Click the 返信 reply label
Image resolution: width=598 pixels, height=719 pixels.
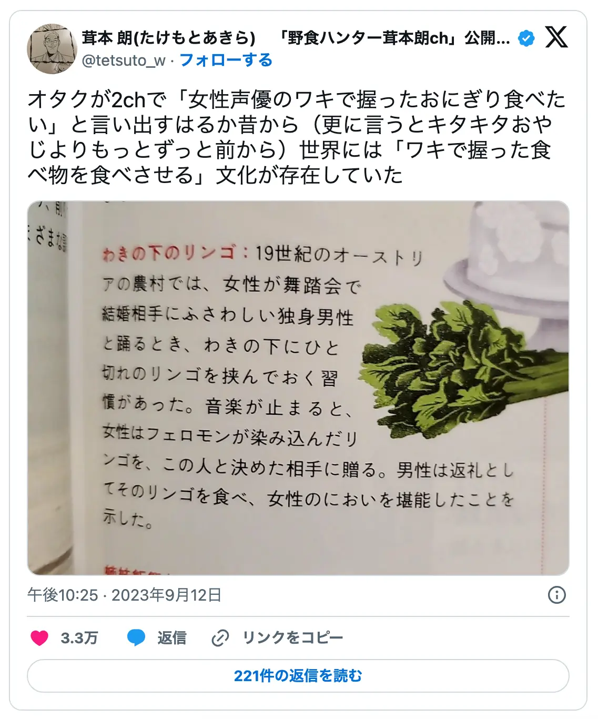tap(172, 638)
